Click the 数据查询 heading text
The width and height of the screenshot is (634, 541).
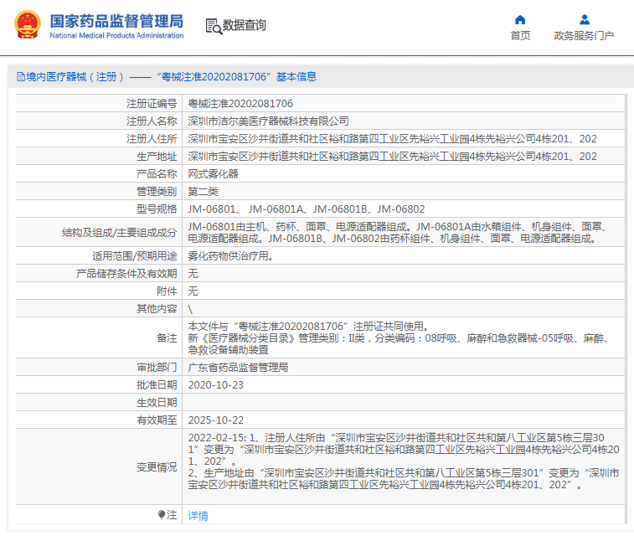245,25
